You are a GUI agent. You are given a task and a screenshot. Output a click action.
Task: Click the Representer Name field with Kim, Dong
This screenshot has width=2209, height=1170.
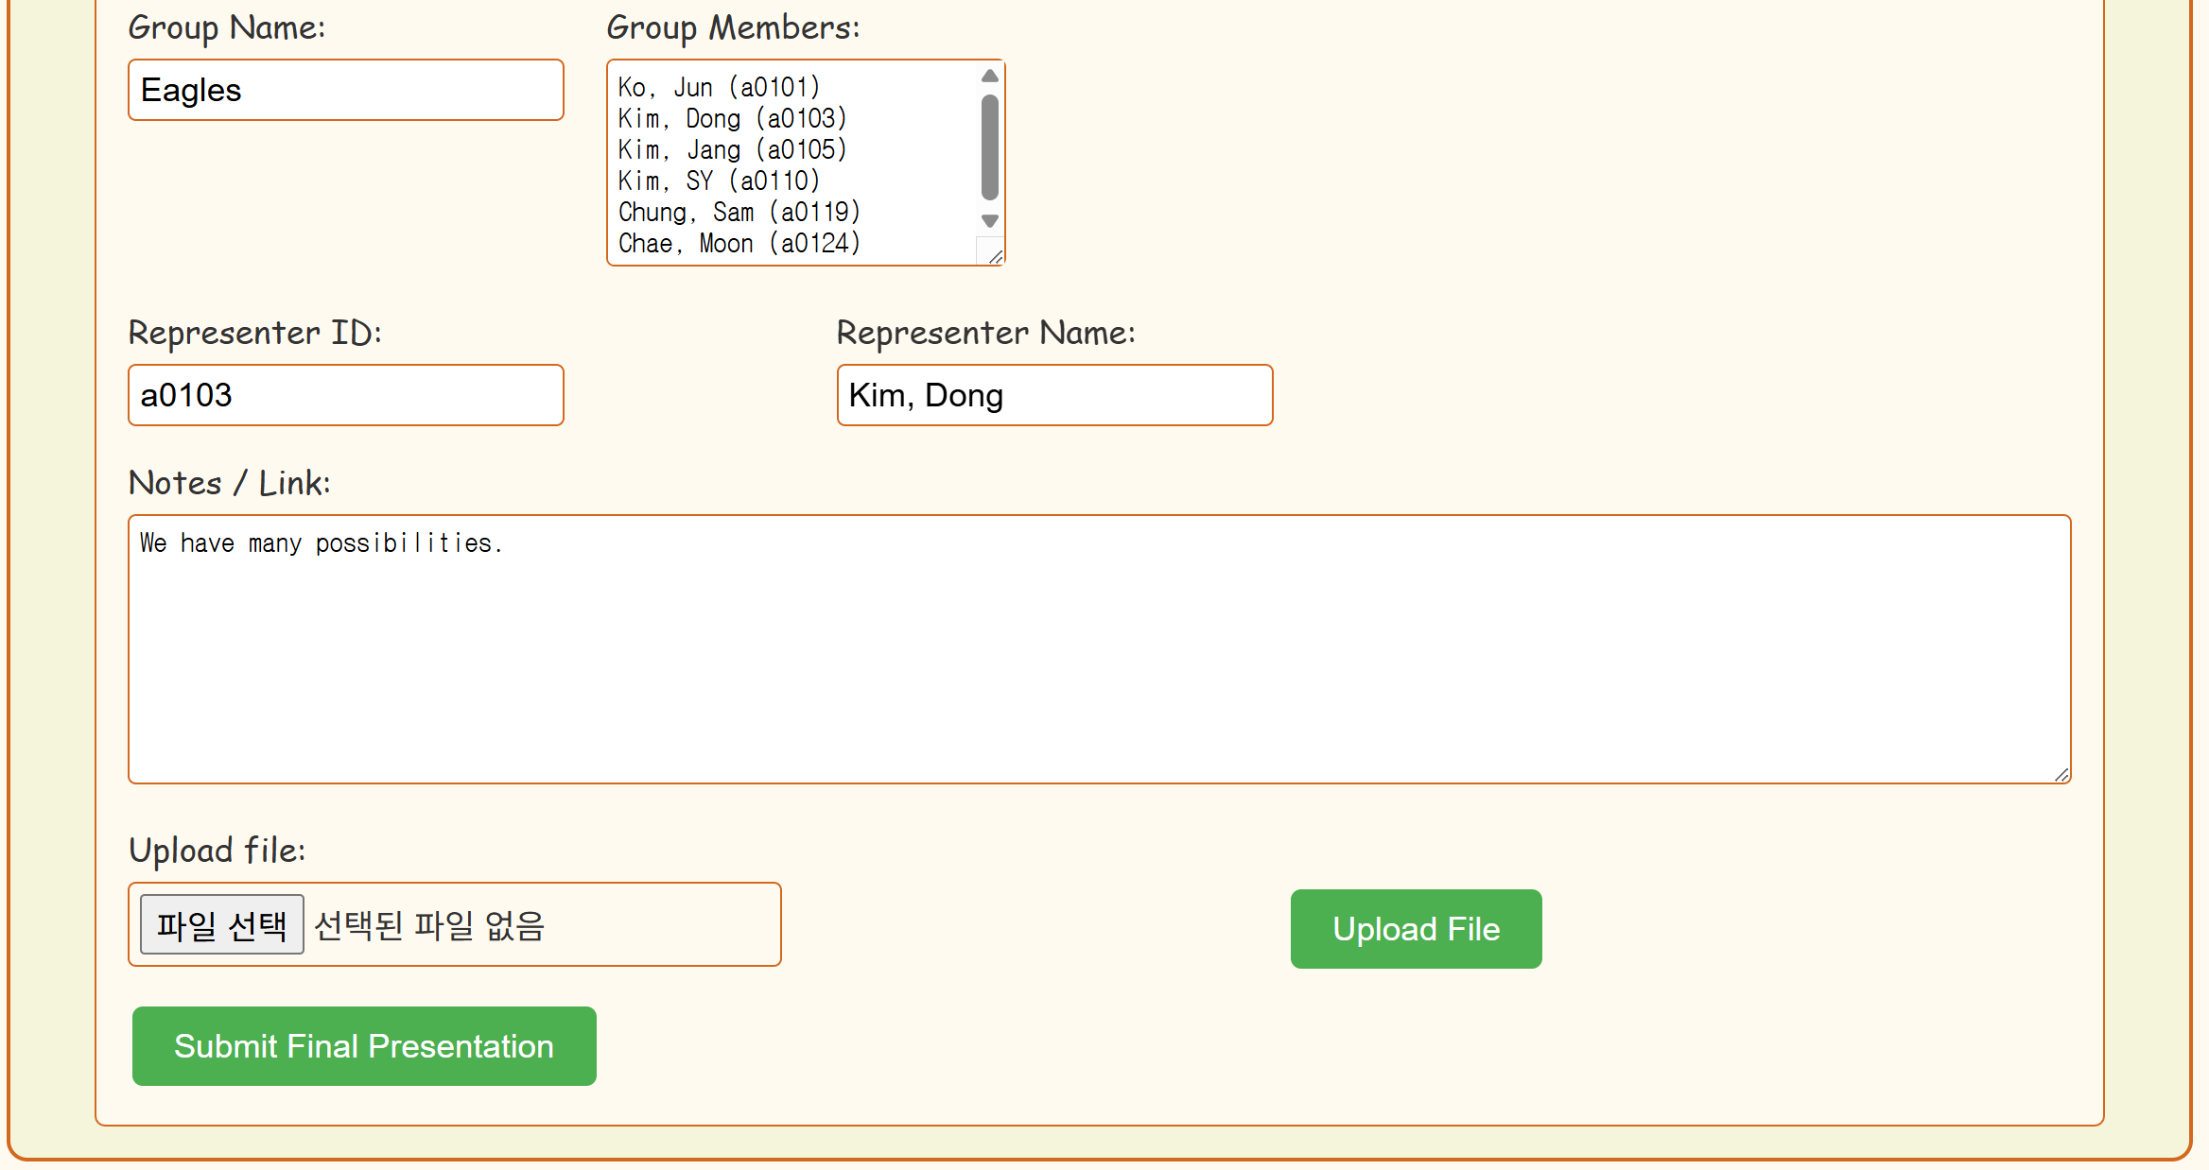pyautogui.click(x=1054, y=395)
